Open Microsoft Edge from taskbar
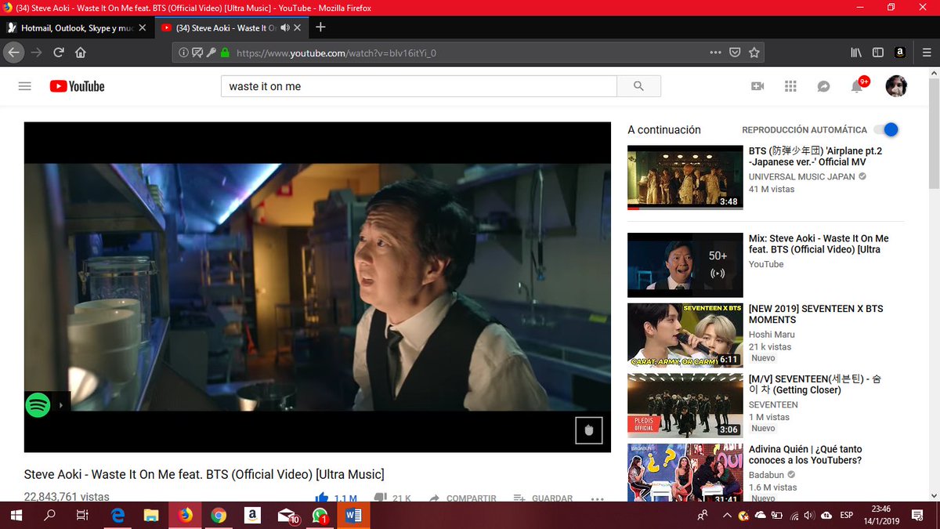 point(117,516)
